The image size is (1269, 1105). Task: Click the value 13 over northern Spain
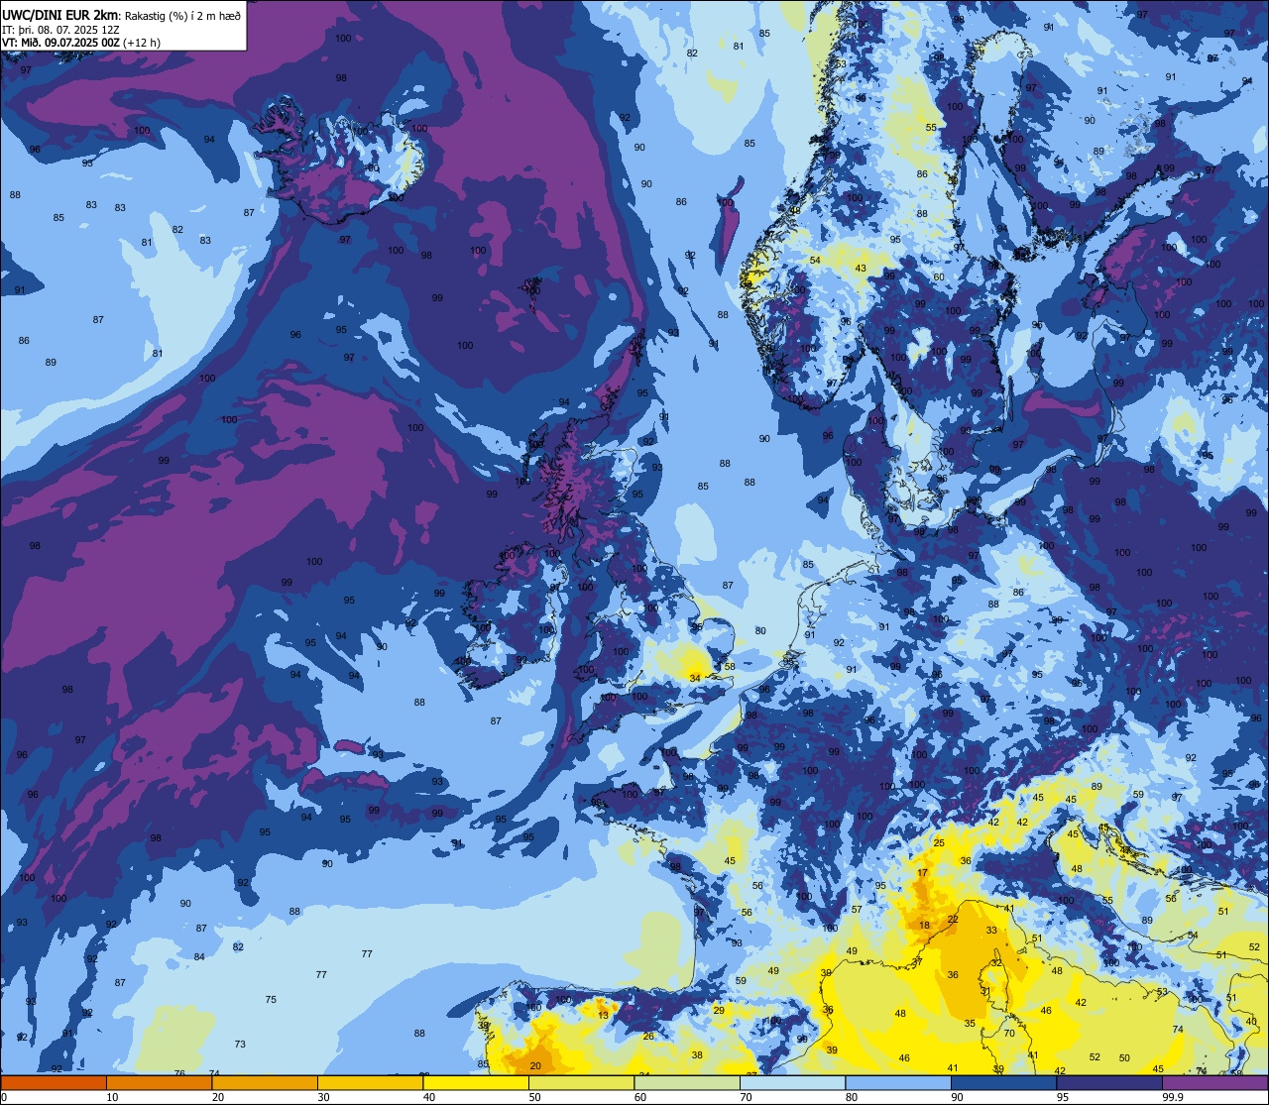603,1015
